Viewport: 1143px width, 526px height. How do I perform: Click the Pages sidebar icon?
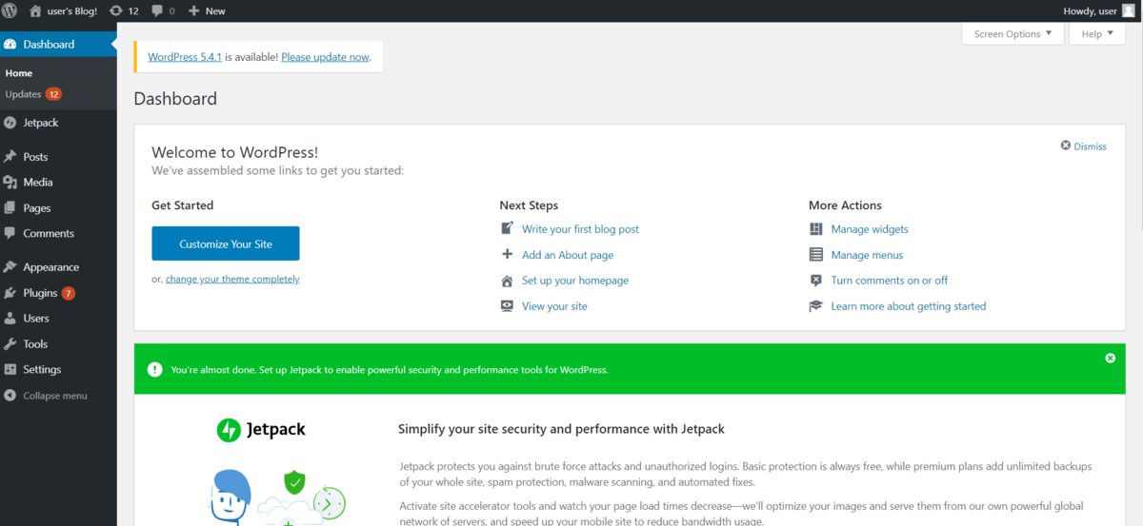[x=10, y=207]
